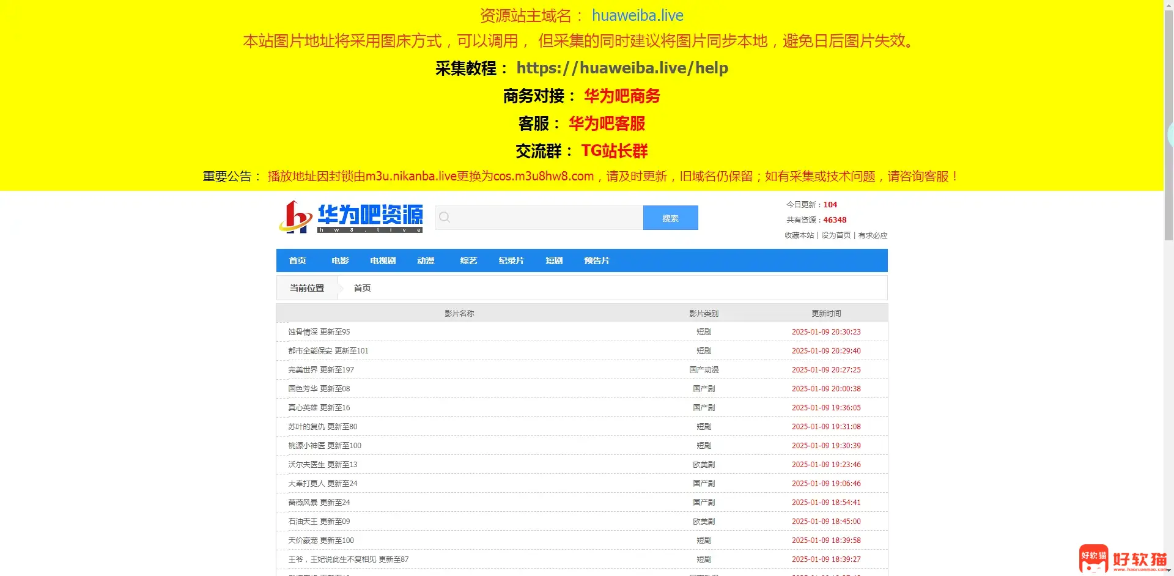This screenshot has height=576, width=1174.
Task: Open the 电视剧 navigation item
Action: [x=383, y=260]
